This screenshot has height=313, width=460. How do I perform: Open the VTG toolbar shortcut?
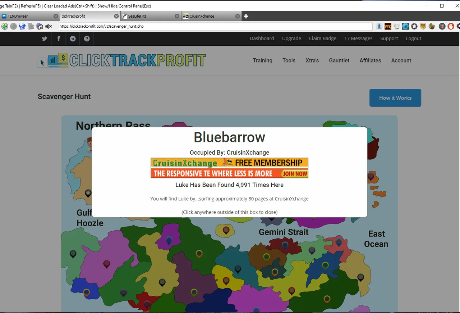coord(388,26)
